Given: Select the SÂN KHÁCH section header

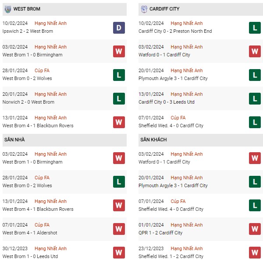Looking at the screenshot, I should 201,140.
